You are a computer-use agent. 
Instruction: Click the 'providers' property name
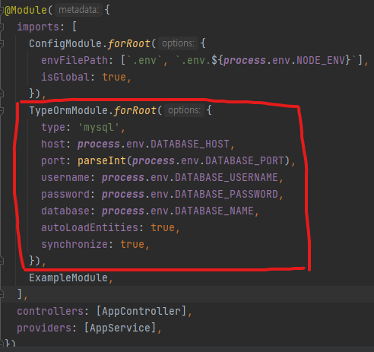click(x=44, y=328)
